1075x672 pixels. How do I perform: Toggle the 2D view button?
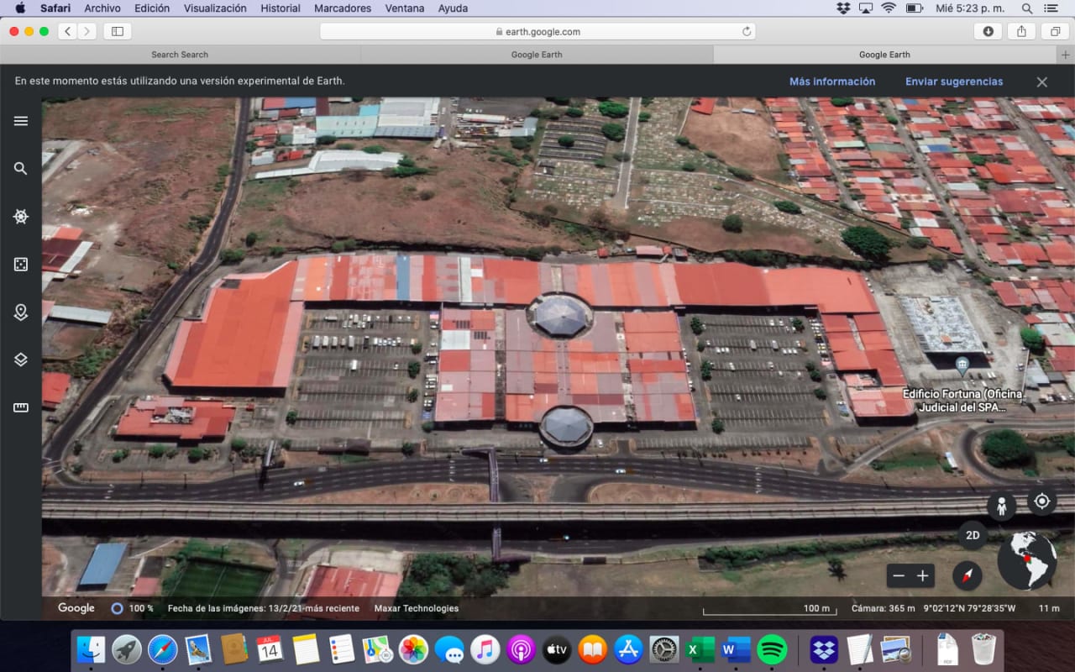(x=973, y=535)
